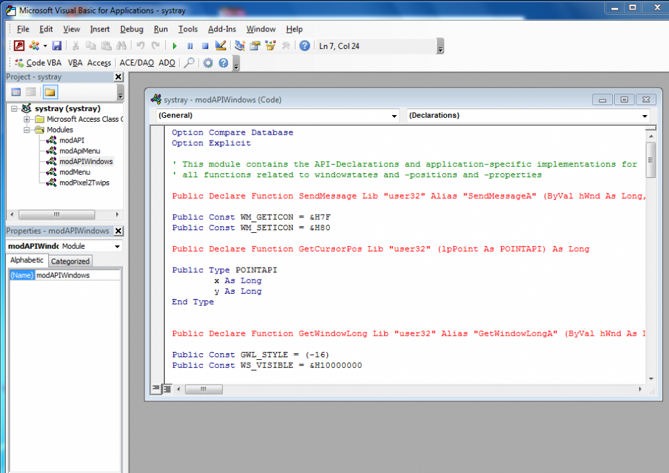Click Project panel horizontal scrollbar thumb

point(56,214)
